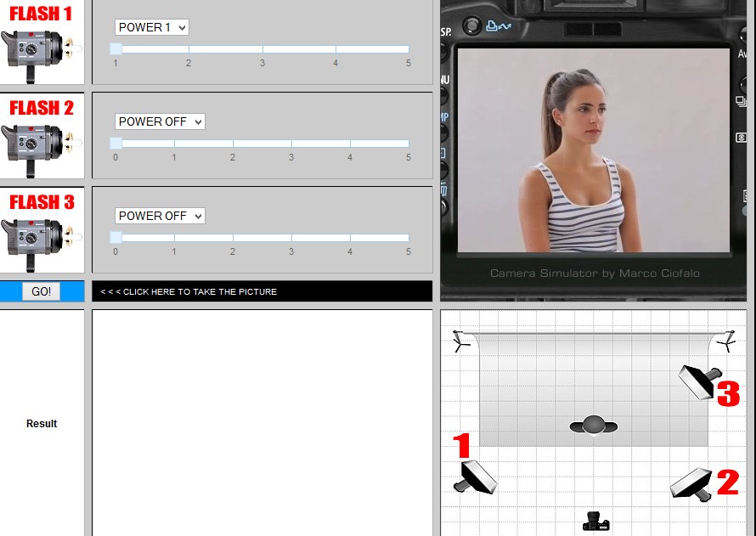Click the Flash 1 strobe image
The height and width of the screenshot is (536, 756).
coord(41,54)
